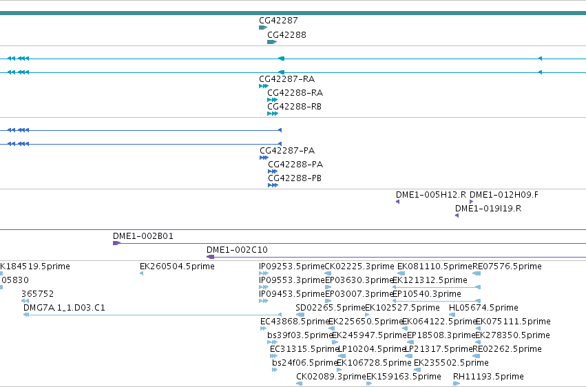The image size is (586, 387).
Task: Select EST EK081110.5prime label
Action: (435, 266)
